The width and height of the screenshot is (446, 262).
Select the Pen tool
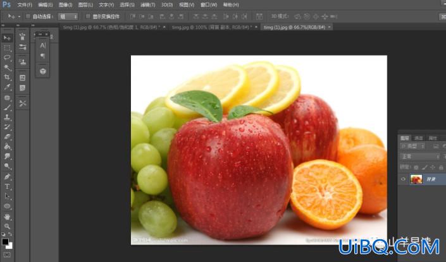(x=7, y=177)
